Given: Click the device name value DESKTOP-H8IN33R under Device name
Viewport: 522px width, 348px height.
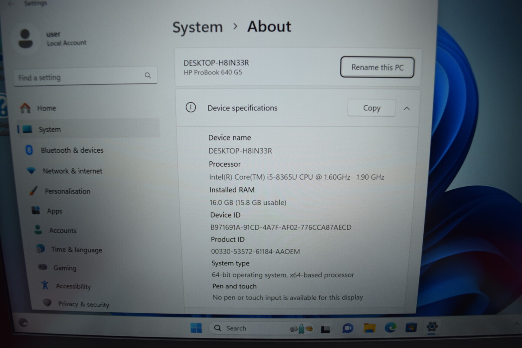Looking at the screenshot, I should point(241,151).
